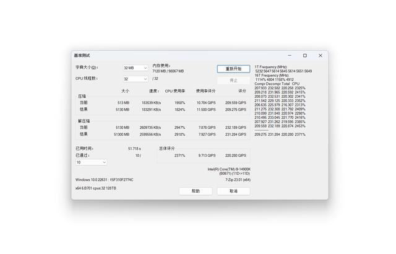This screenshot has height=254, width=396.
Task: Click the 已通过 label
Action: [82, 155]
